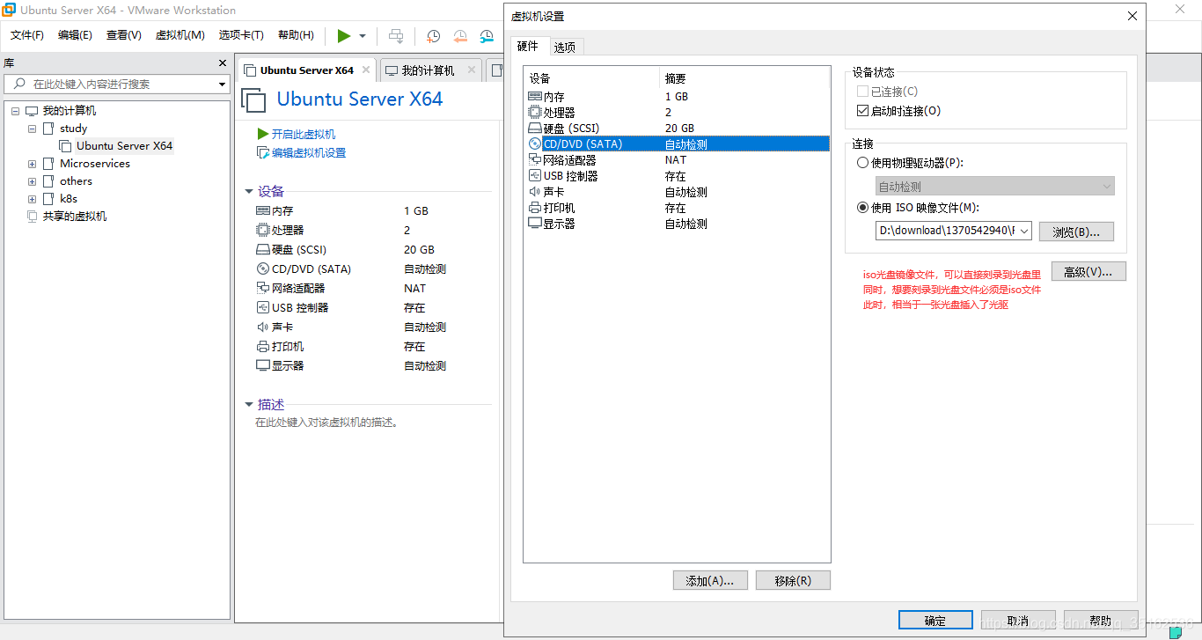The width and height of the screenshot is (1202, 640).
Task: Select Ubuntu Server X64 in library tree
Action: pos(124,146)
